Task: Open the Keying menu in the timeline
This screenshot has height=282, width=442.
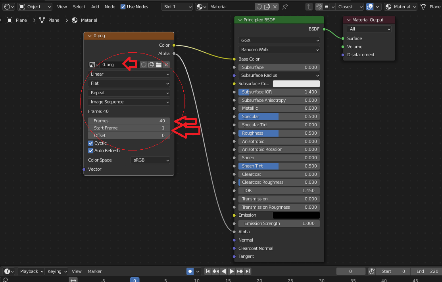Action: (x=57, y=271)
